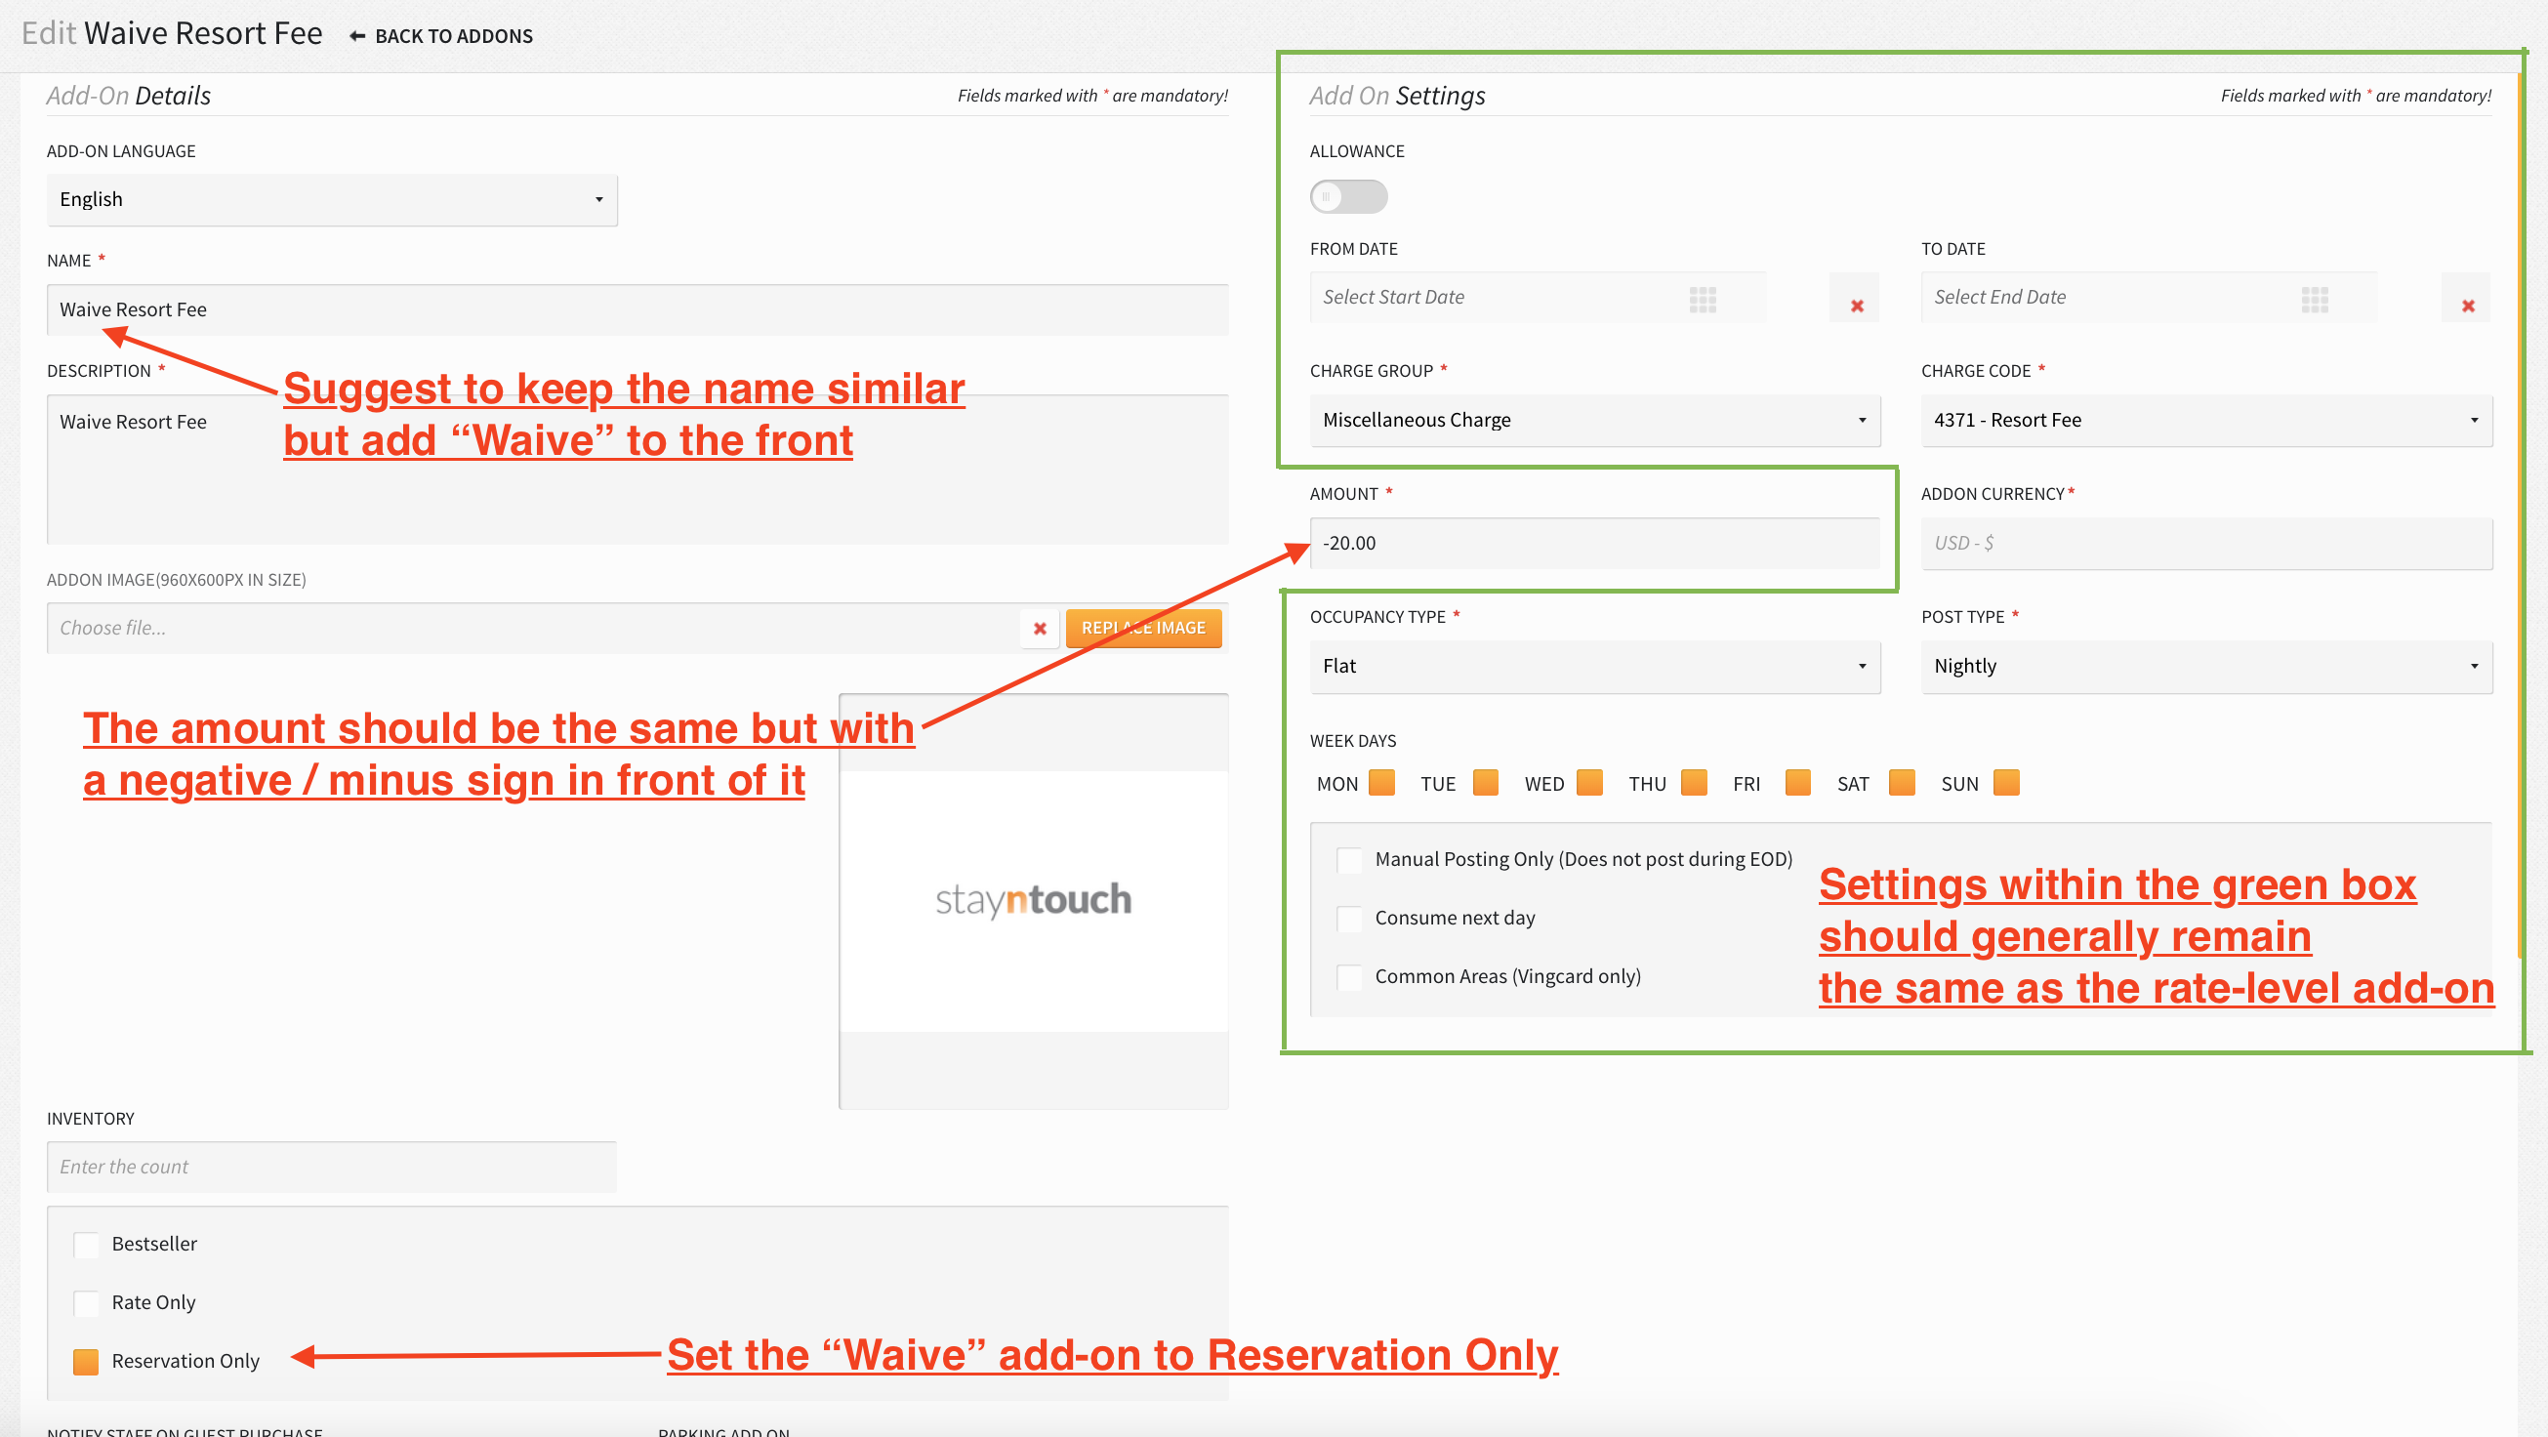Click the Amount input field

click(x=1593, y=543)
